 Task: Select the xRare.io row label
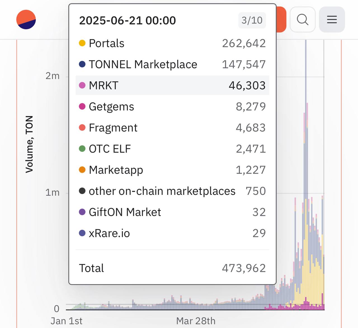point(109,233)
